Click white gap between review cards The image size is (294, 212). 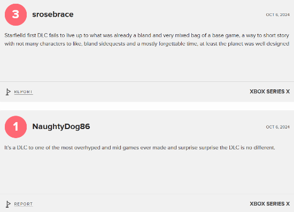pyautogui.click(x=147, y=106)
